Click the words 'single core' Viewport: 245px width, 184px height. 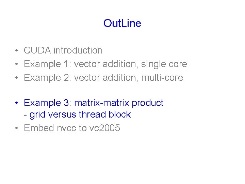(164, 64)
